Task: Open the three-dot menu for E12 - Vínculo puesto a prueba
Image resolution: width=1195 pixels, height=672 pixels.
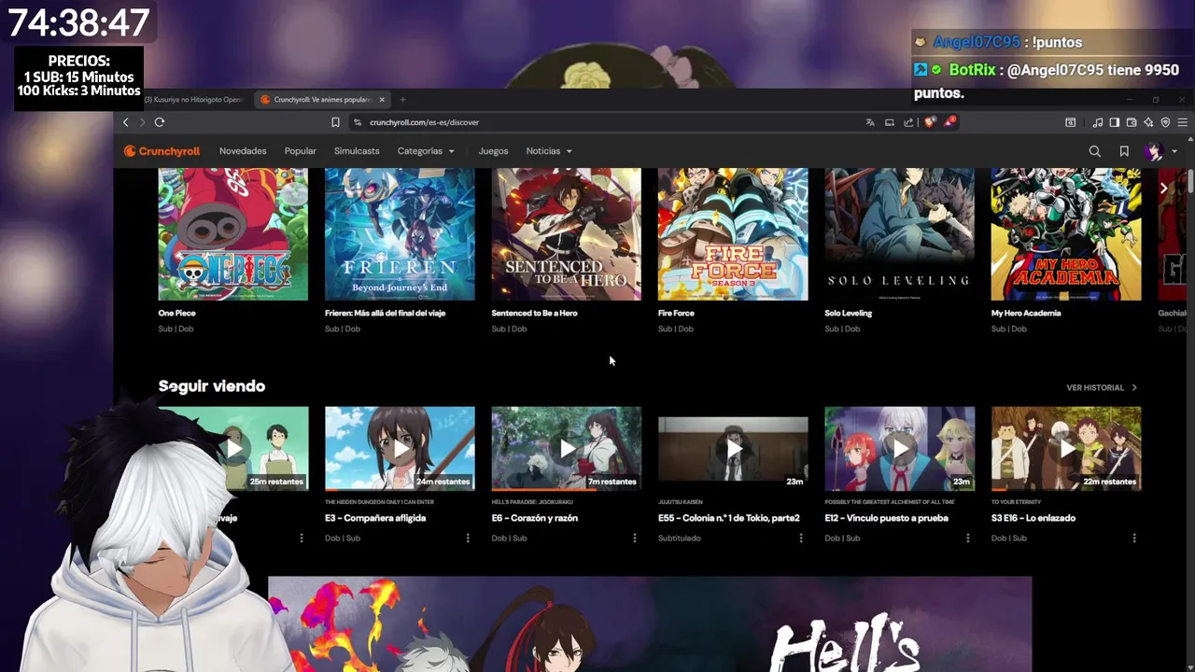Action: tap(967, 539)
